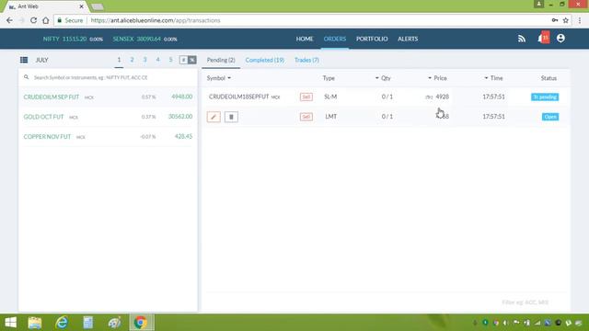Image resolution: width=589 pixels, height=331 pixels.
Task: Click the Type column header
Action: pyautogui.click(x=329, y=78)
